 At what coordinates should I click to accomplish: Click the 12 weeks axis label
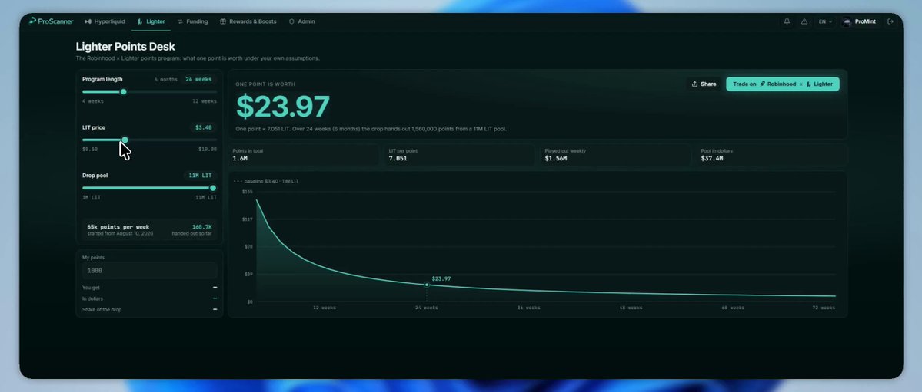pos(324,308)
